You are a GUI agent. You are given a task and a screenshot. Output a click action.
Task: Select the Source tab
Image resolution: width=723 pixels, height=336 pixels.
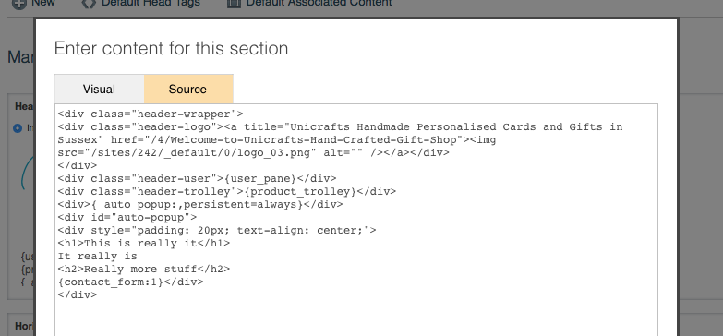pyautogui.click(x=187, y=89)
